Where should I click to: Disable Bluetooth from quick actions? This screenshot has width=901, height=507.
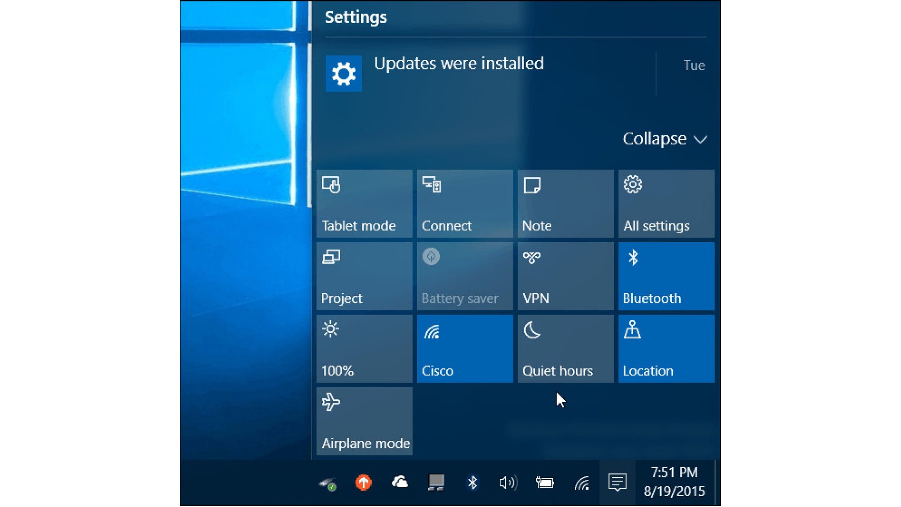coord(665,276)
